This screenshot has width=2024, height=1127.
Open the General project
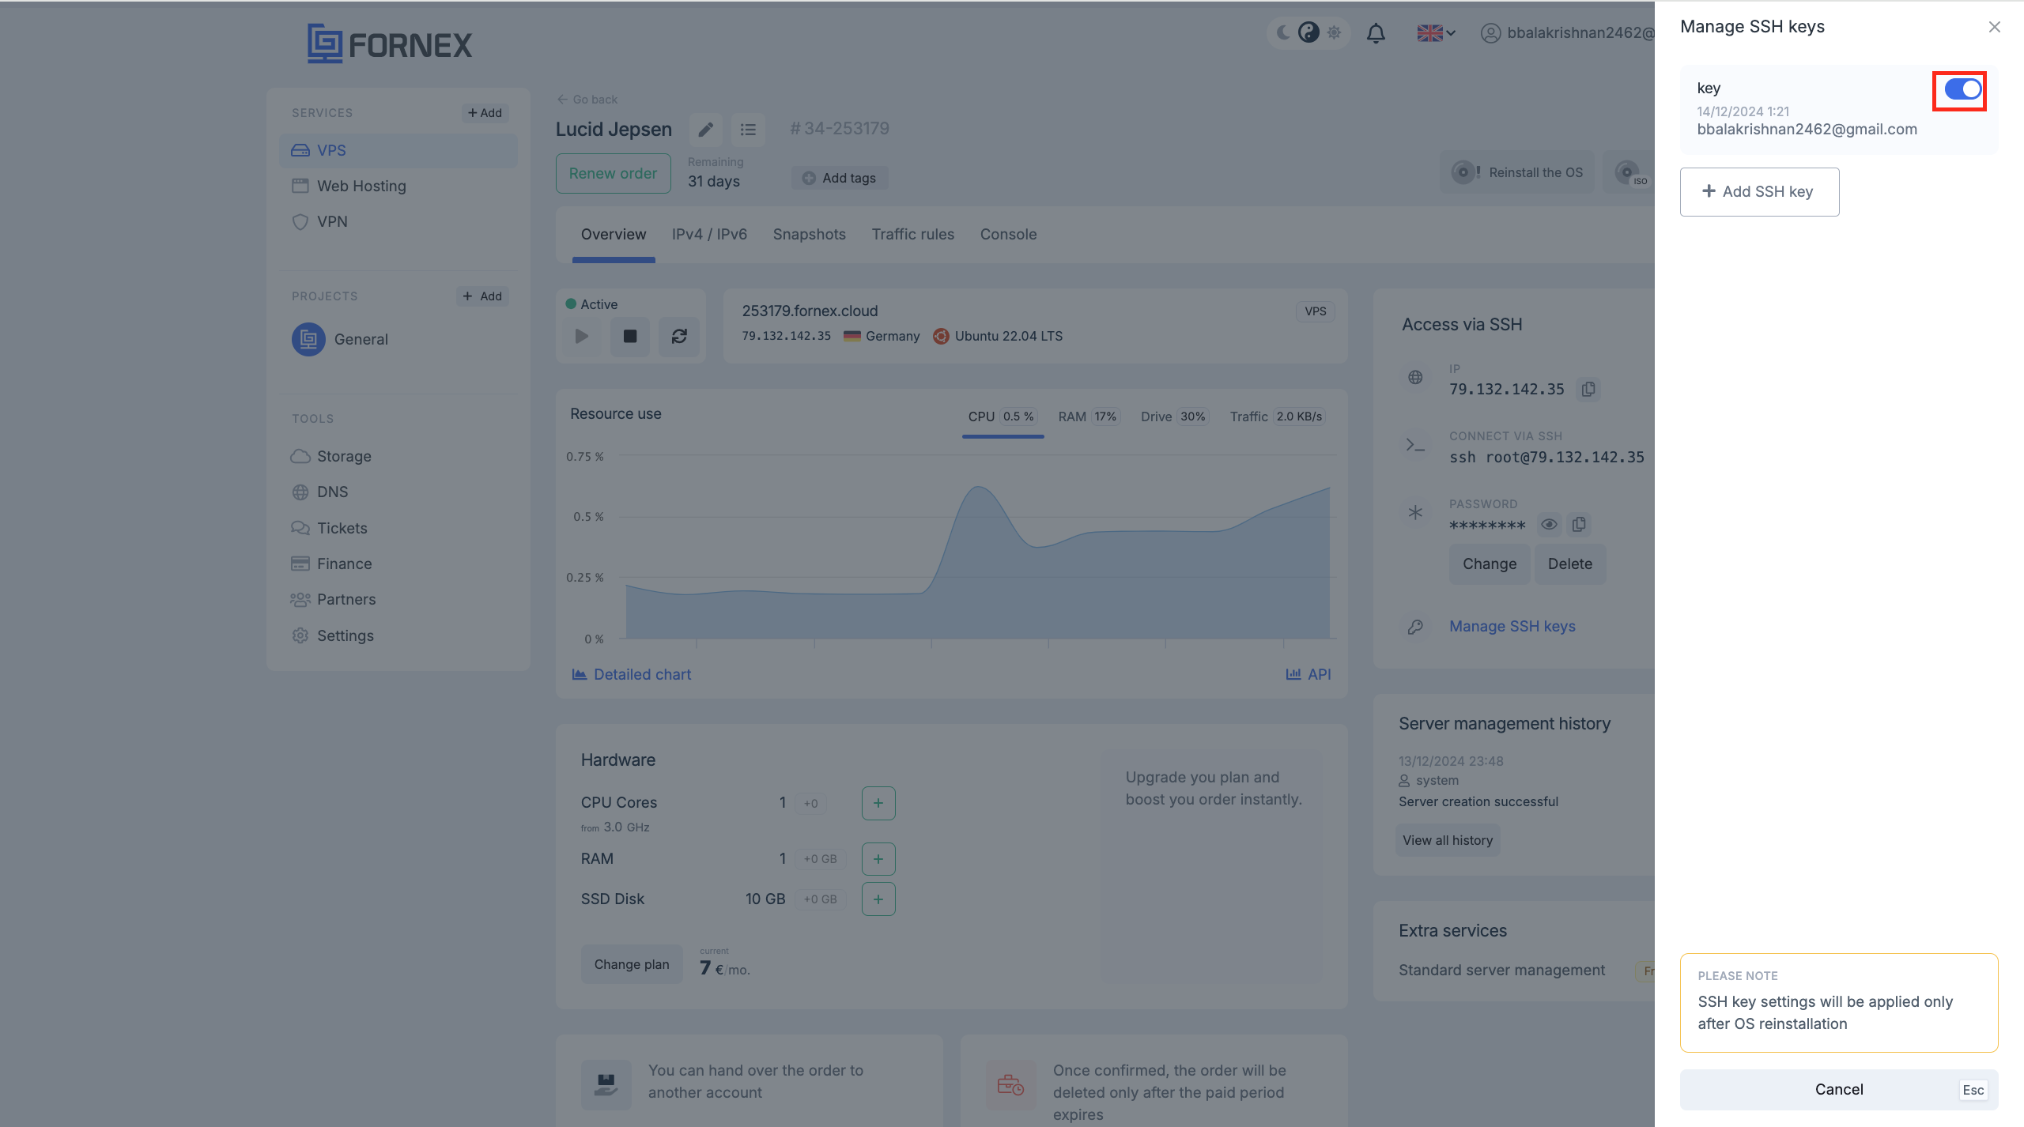[x=340, y=339]
